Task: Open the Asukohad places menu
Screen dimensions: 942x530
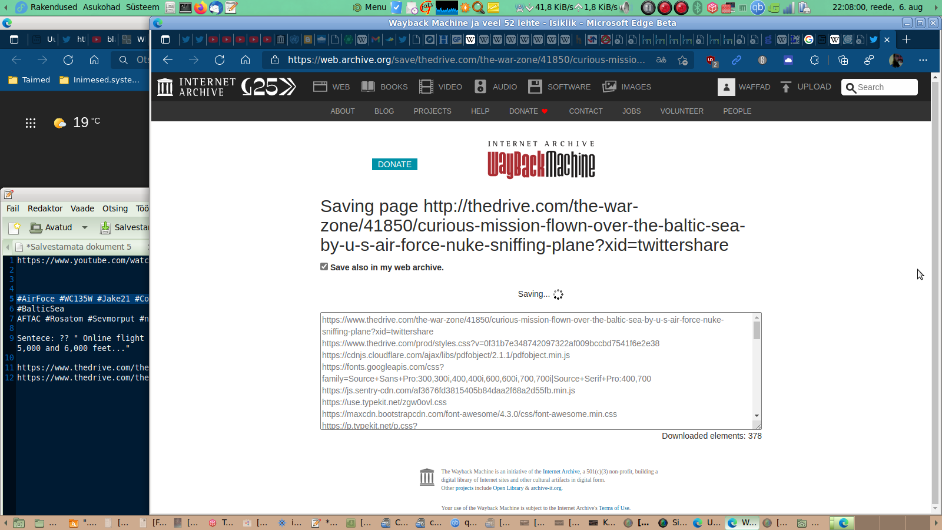Action: (101, 7)
